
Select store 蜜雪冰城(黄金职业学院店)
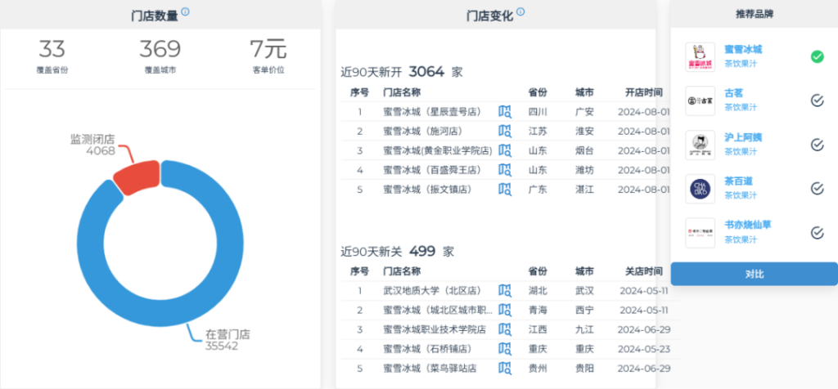[438, 151]
